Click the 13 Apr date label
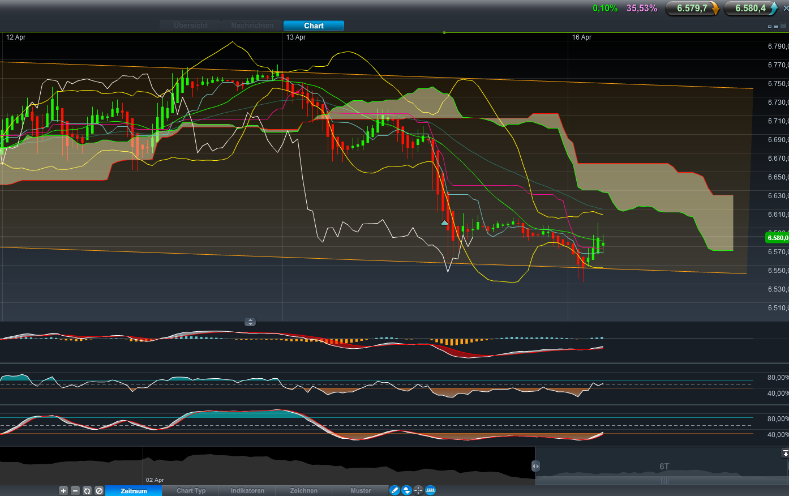789x496 pixels. pyautogui.click(x=296, y=37)
